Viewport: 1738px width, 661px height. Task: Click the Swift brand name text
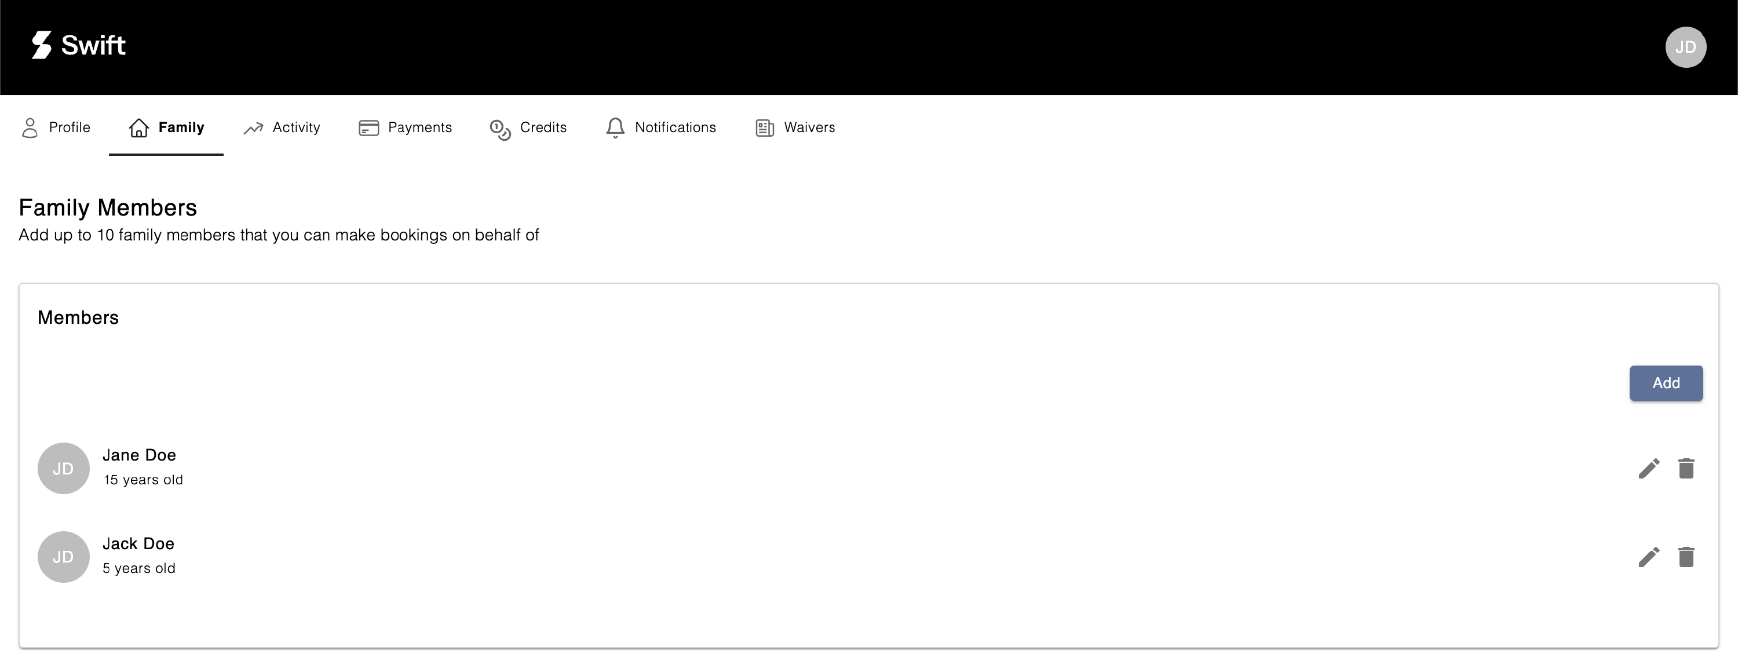pos(93,45)
